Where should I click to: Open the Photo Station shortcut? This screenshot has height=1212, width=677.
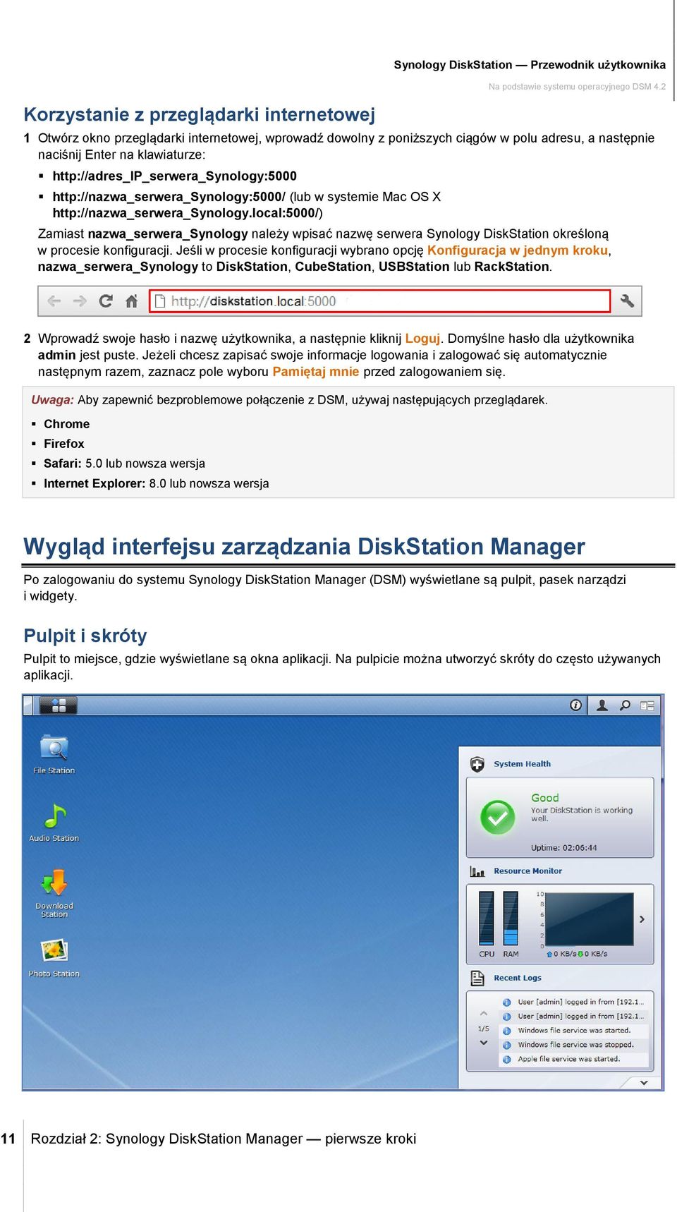[54, 957]
